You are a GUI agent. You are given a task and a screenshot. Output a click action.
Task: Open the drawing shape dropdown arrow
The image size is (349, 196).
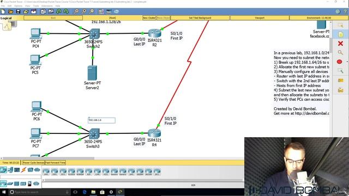click(347, 62)
